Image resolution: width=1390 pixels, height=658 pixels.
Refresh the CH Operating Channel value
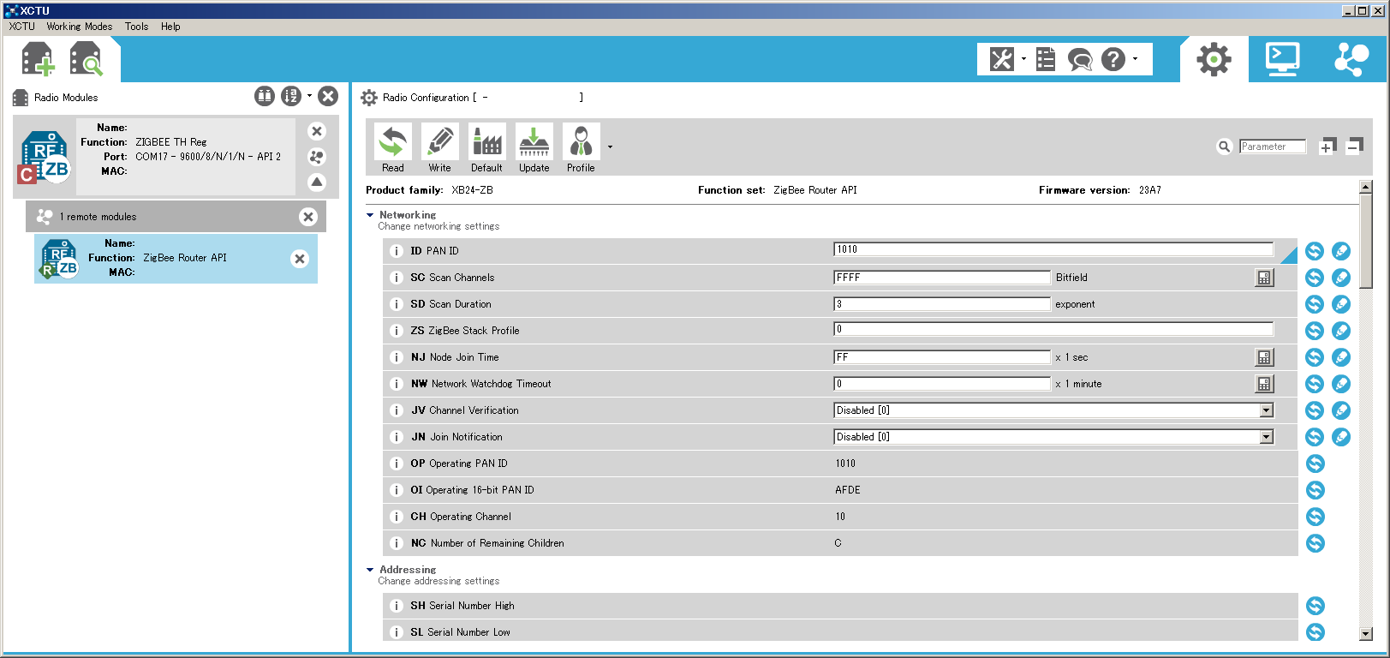(1315, 517)
